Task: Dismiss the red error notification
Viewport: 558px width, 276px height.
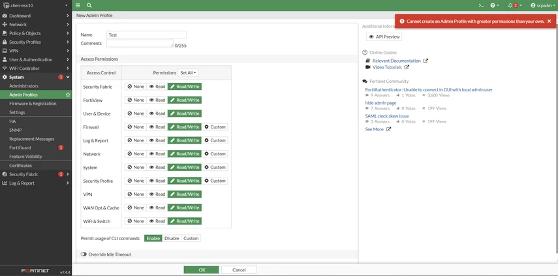Action: point(549,22)
